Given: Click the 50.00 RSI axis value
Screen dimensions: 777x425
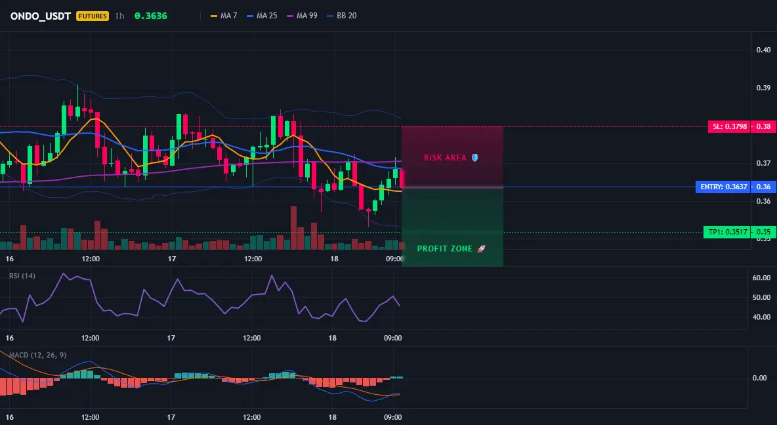Looking at the screenshot, I should click(761, 297).
